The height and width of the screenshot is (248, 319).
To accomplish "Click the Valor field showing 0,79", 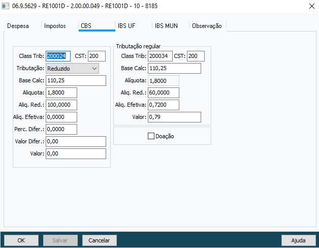I will 174,117.
